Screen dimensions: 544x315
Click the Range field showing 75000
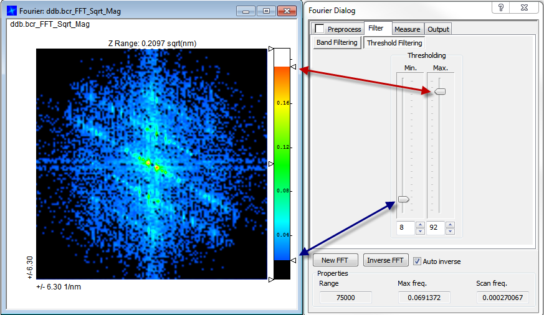[x=346, y=298]
